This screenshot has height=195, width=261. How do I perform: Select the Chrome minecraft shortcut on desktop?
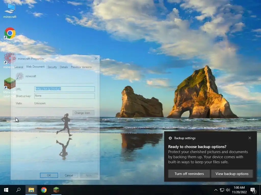pos(10,35)
